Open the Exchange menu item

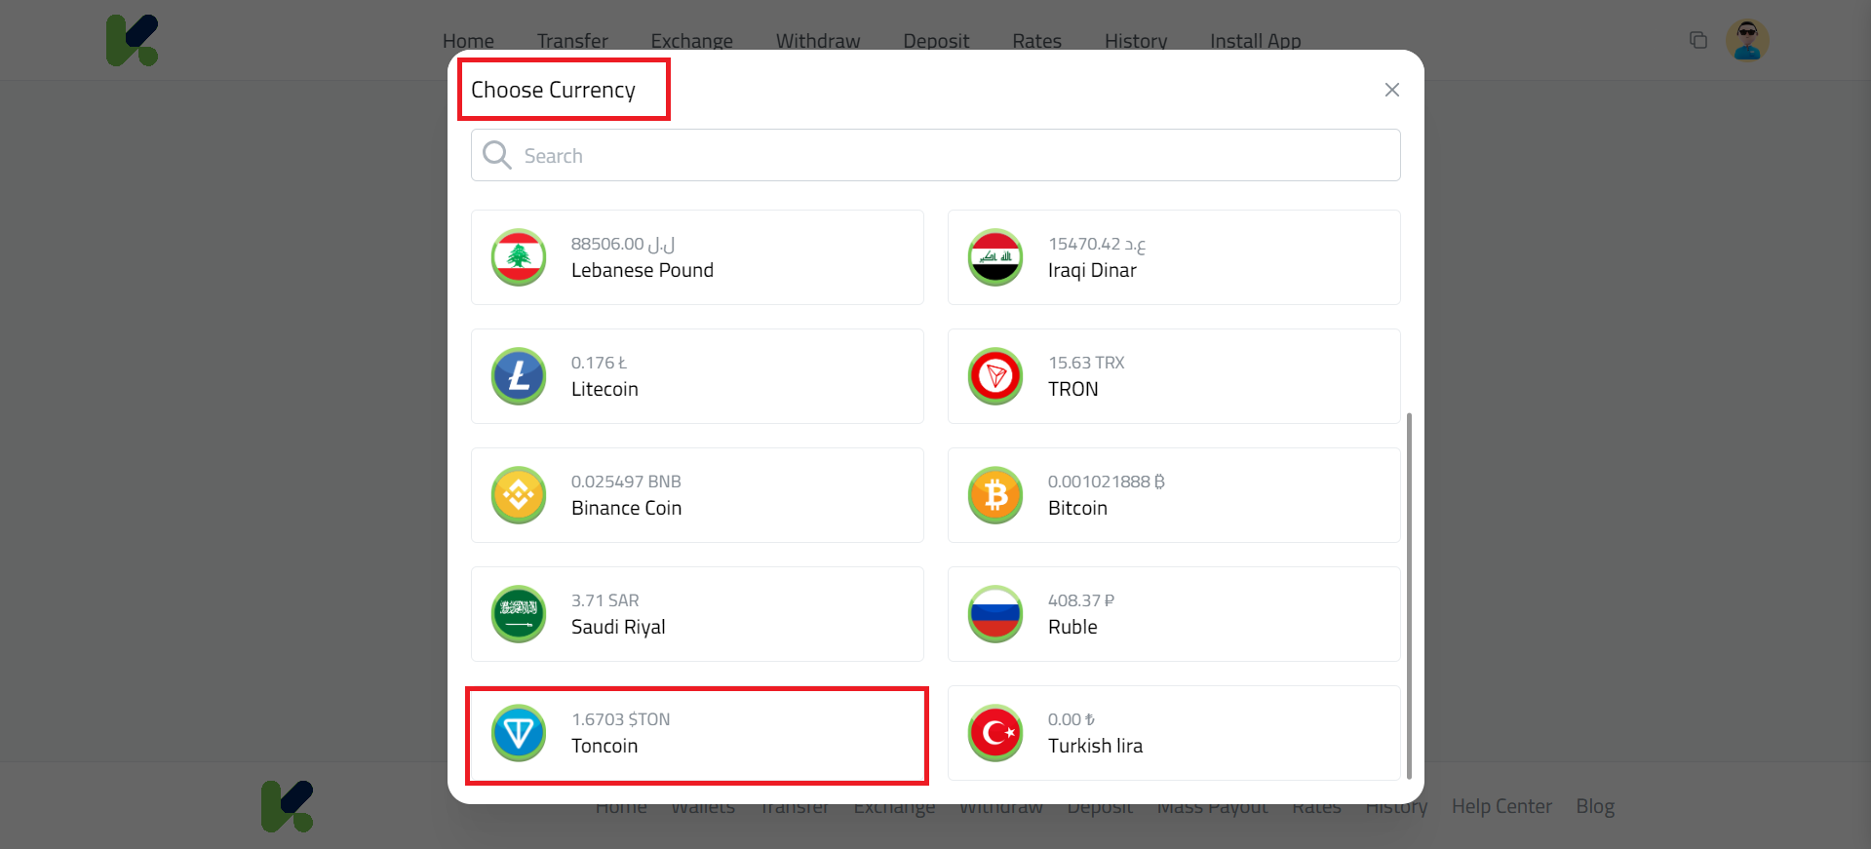pyautogui.click(x=691, y=41)
